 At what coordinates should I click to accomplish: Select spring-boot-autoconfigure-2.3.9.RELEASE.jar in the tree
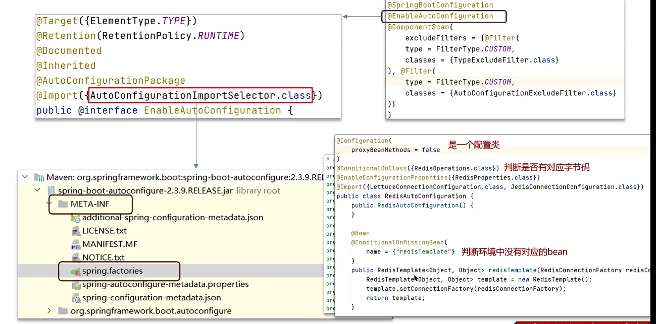coord(146,190)
